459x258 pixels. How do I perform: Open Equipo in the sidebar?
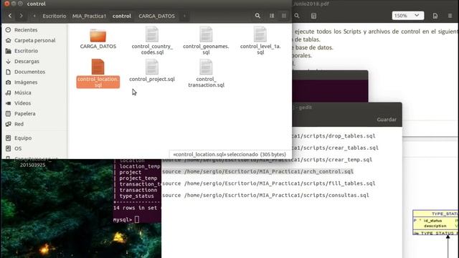23,138
